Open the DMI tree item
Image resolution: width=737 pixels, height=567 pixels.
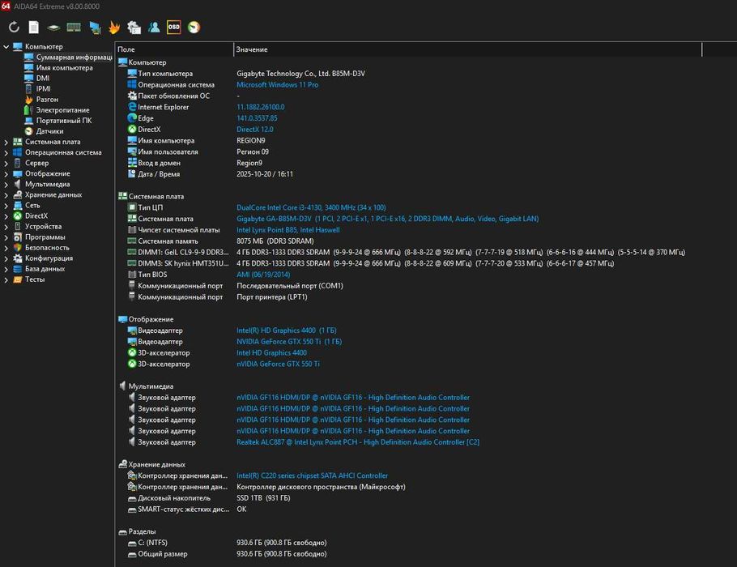43,78
